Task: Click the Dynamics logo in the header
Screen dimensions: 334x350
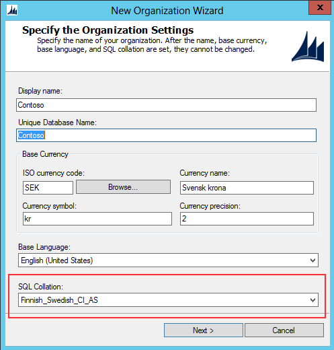Action: click(x=308, y=46)
